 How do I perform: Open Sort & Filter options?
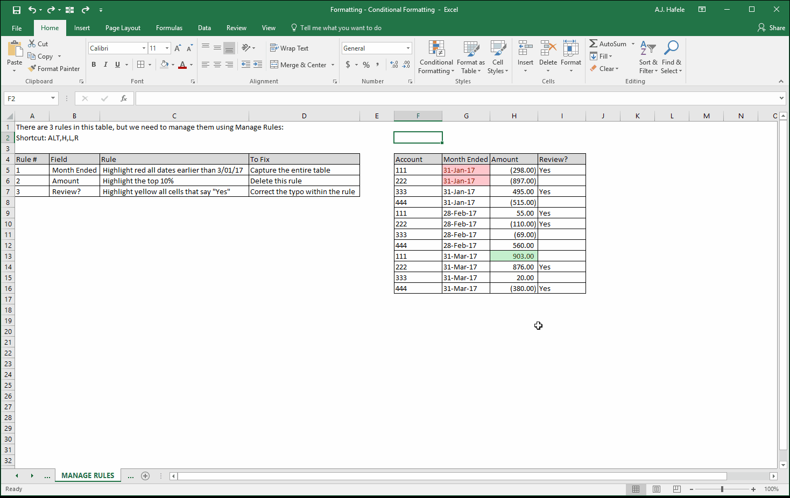[648, 57]
